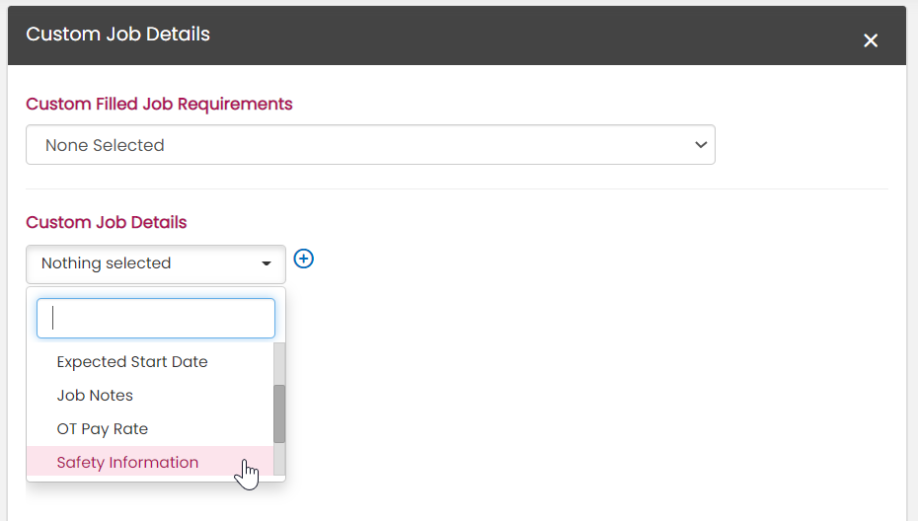The image size is (918, 521).
Task: Select the Safety Information option
Action: pos(127,463)
